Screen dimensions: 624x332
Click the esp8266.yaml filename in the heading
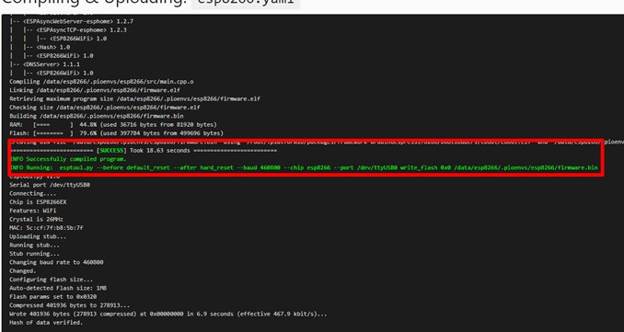246,3
